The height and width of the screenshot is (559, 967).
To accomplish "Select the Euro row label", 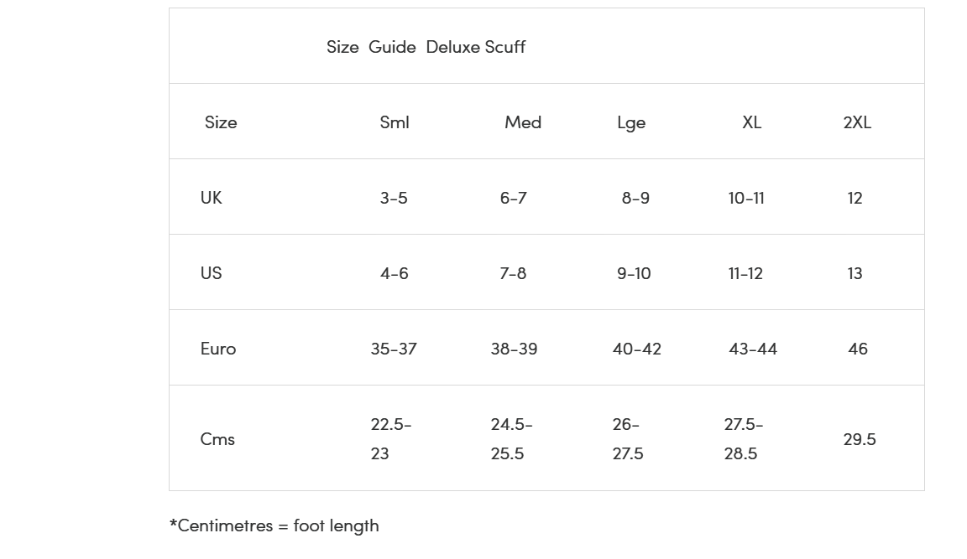I will click(217, 349).
